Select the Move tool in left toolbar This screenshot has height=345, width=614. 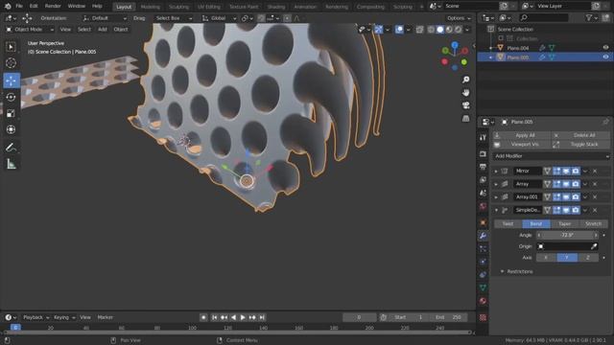point(11,80)
